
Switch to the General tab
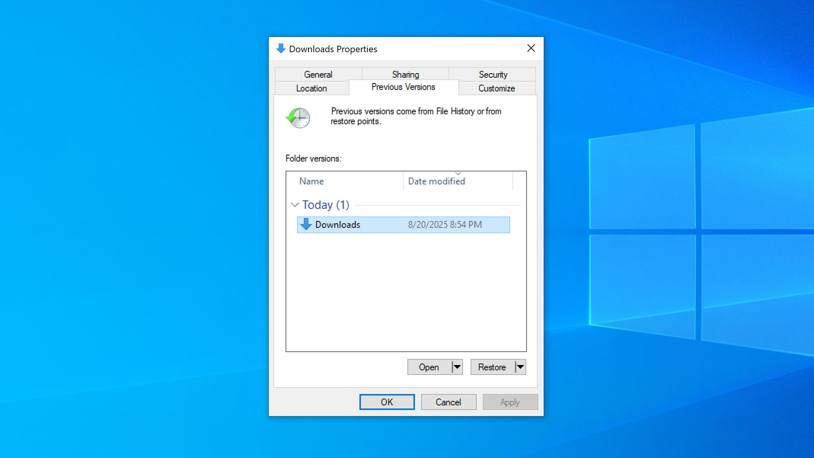318,74
